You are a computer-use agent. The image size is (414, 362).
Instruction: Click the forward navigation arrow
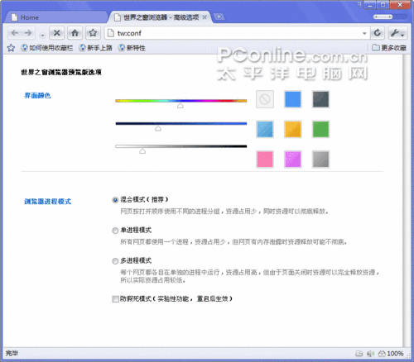click(28, 33)
